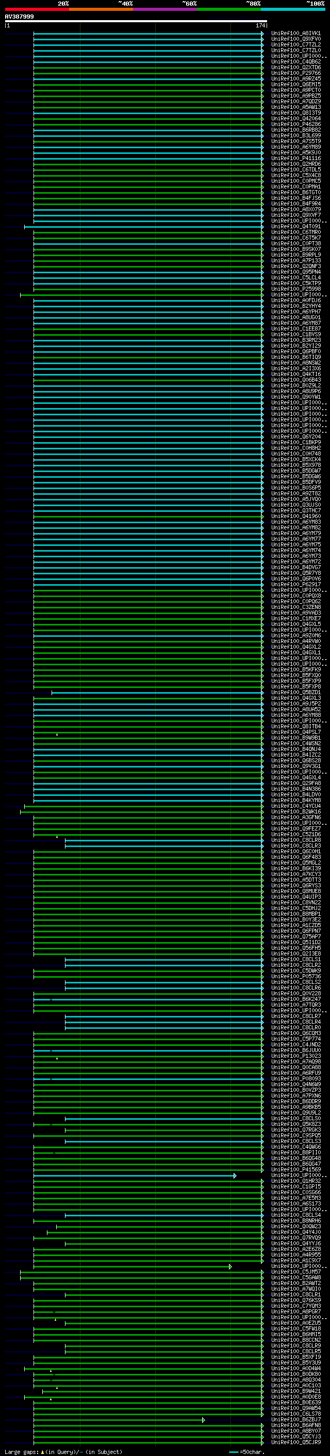The width and height of the screenshot is (330, 1456).
Task: Select hit label UniRef100_A4RVW0
Action: [x=296, y=641]
